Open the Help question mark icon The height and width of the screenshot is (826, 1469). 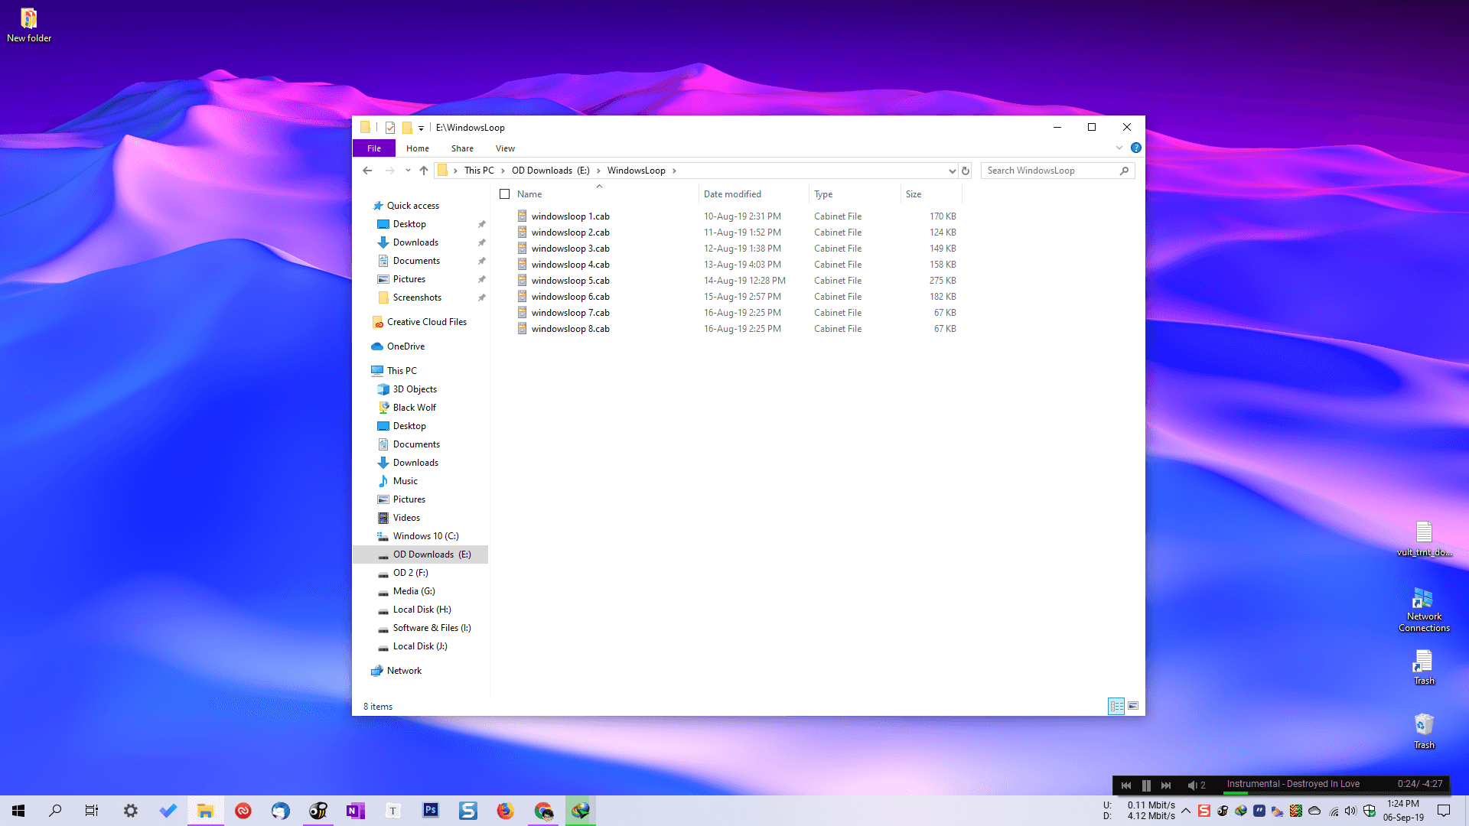(x=1136, y=148)
